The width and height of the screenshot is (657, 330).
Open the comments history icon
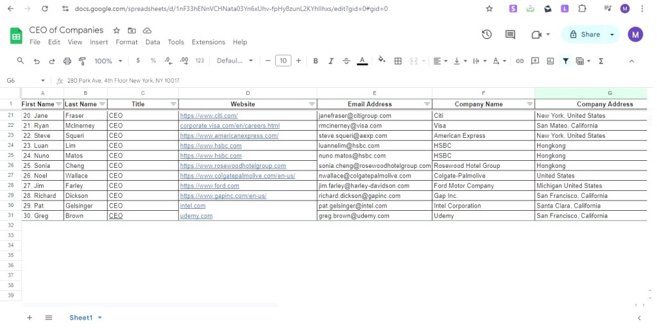510,35
